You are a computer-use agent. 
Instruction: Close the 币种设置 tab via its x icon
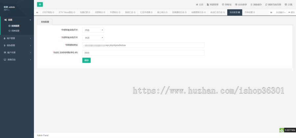tap(254, 12)
